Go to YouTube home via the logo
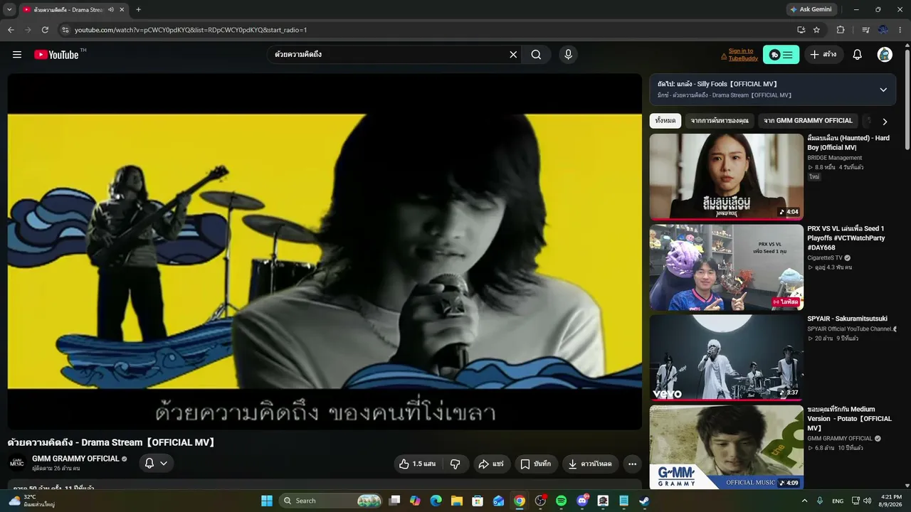 [x=56, y=55]
